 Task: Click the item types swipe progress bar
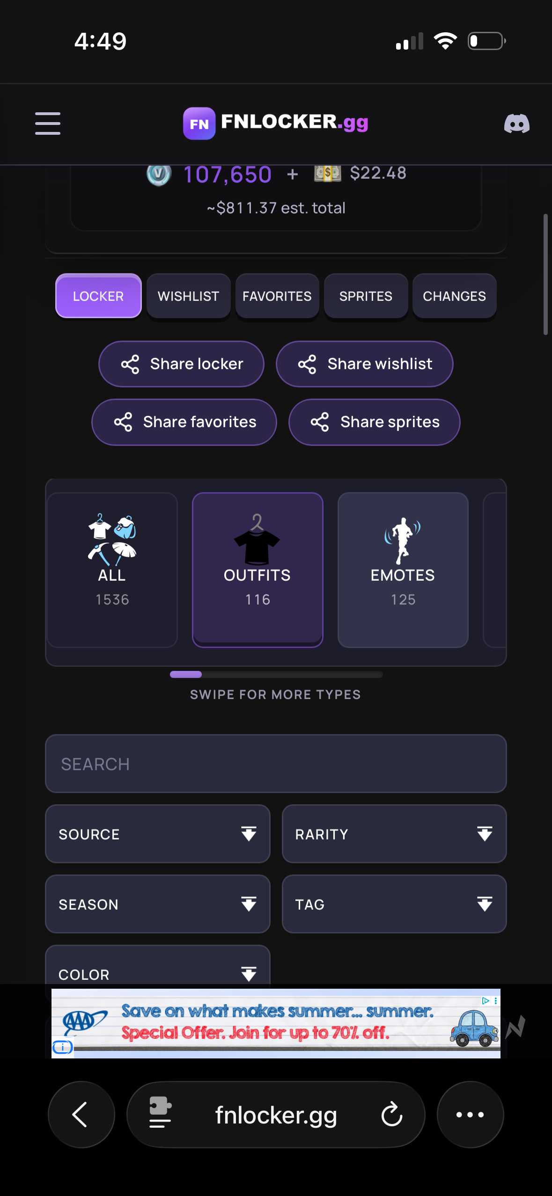[x=276, y=674]
